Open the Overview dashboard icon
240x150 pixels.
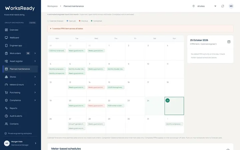(6, 30)
